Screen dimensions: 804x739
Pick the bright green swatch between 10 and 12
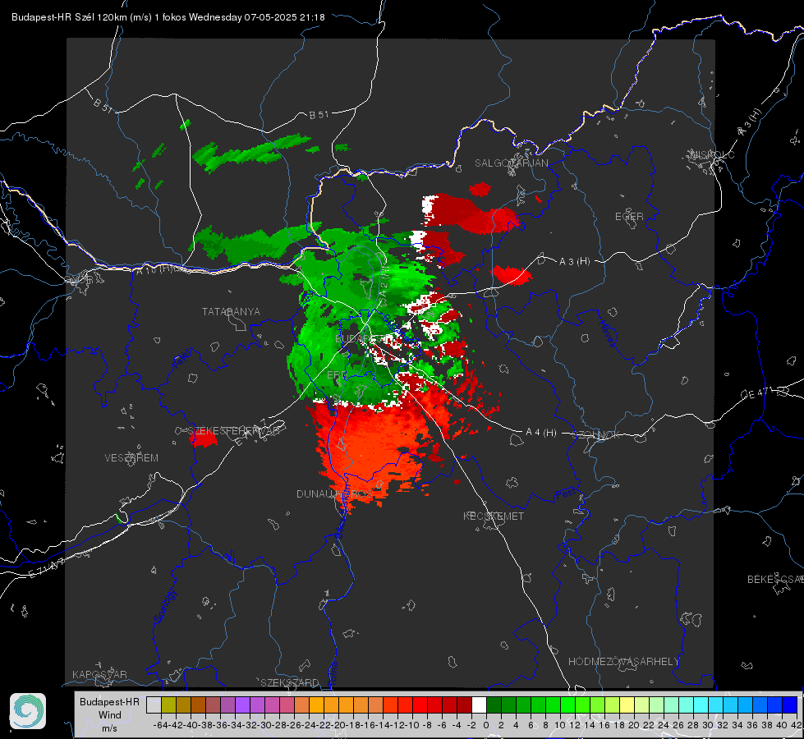pyautogui.click(x=567, y=705)
